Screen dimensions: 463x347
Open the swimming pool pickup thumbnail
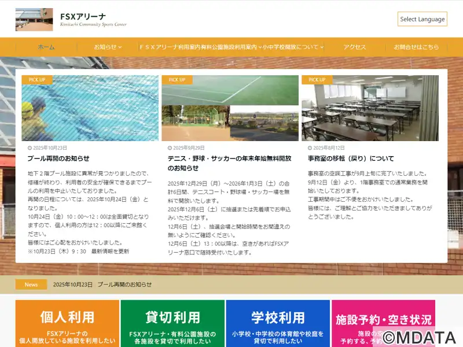(x=90, y=108)
